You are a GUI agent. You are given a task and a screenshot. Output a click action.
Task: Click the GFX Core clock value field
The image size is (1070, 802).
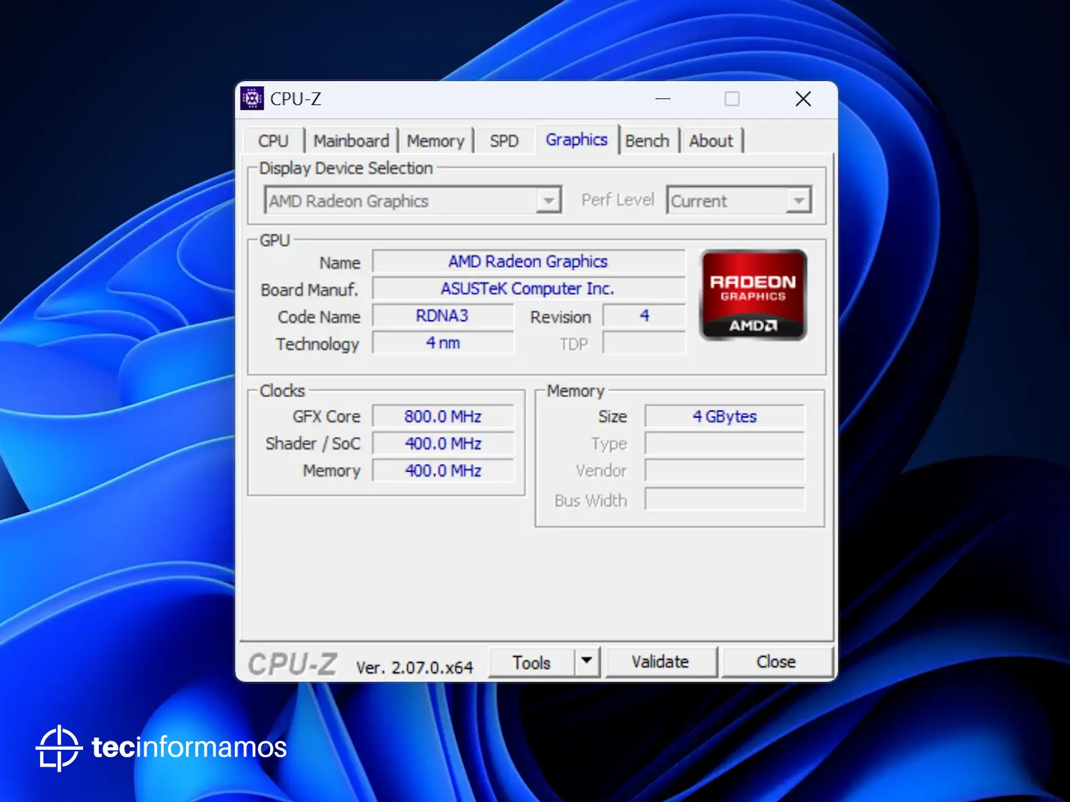(443, 416)
